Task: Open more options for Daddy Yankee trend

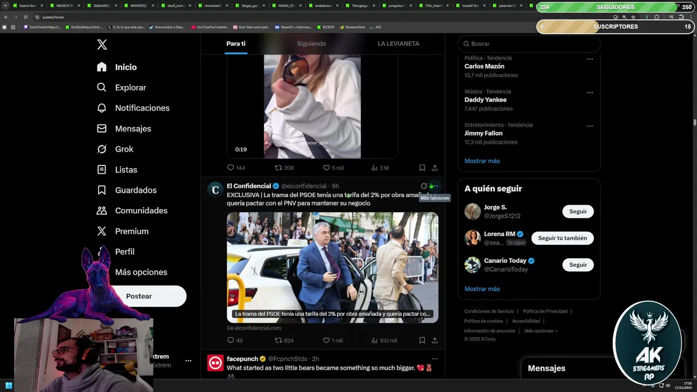Action: coord(590,93)
